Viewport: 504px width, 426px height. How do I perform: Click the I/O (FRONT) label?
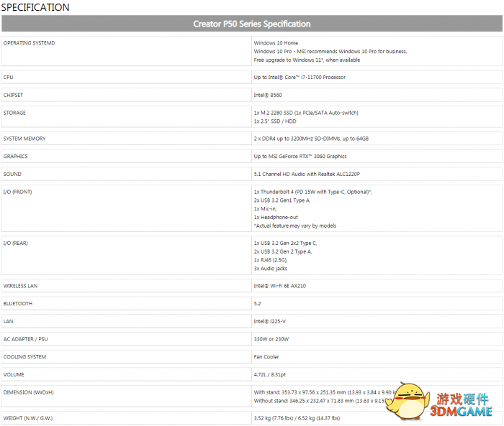click(18, 192)
